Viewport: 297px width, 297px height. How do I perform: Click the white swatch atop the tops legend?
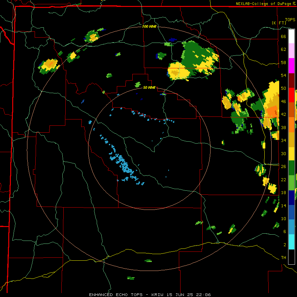click(x=291, y=36)
